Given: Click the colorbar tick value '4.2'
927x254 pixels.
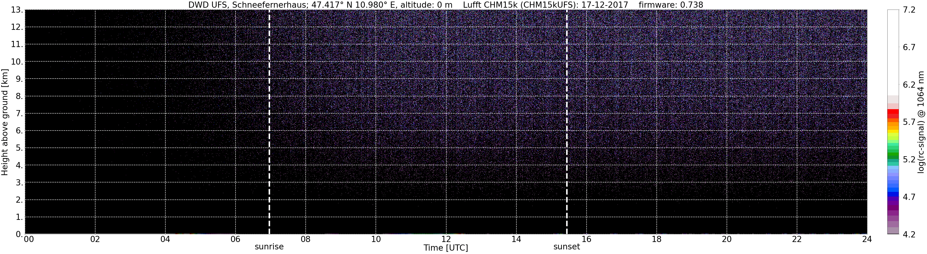Looking at the screenshot, I should (909, 235).
